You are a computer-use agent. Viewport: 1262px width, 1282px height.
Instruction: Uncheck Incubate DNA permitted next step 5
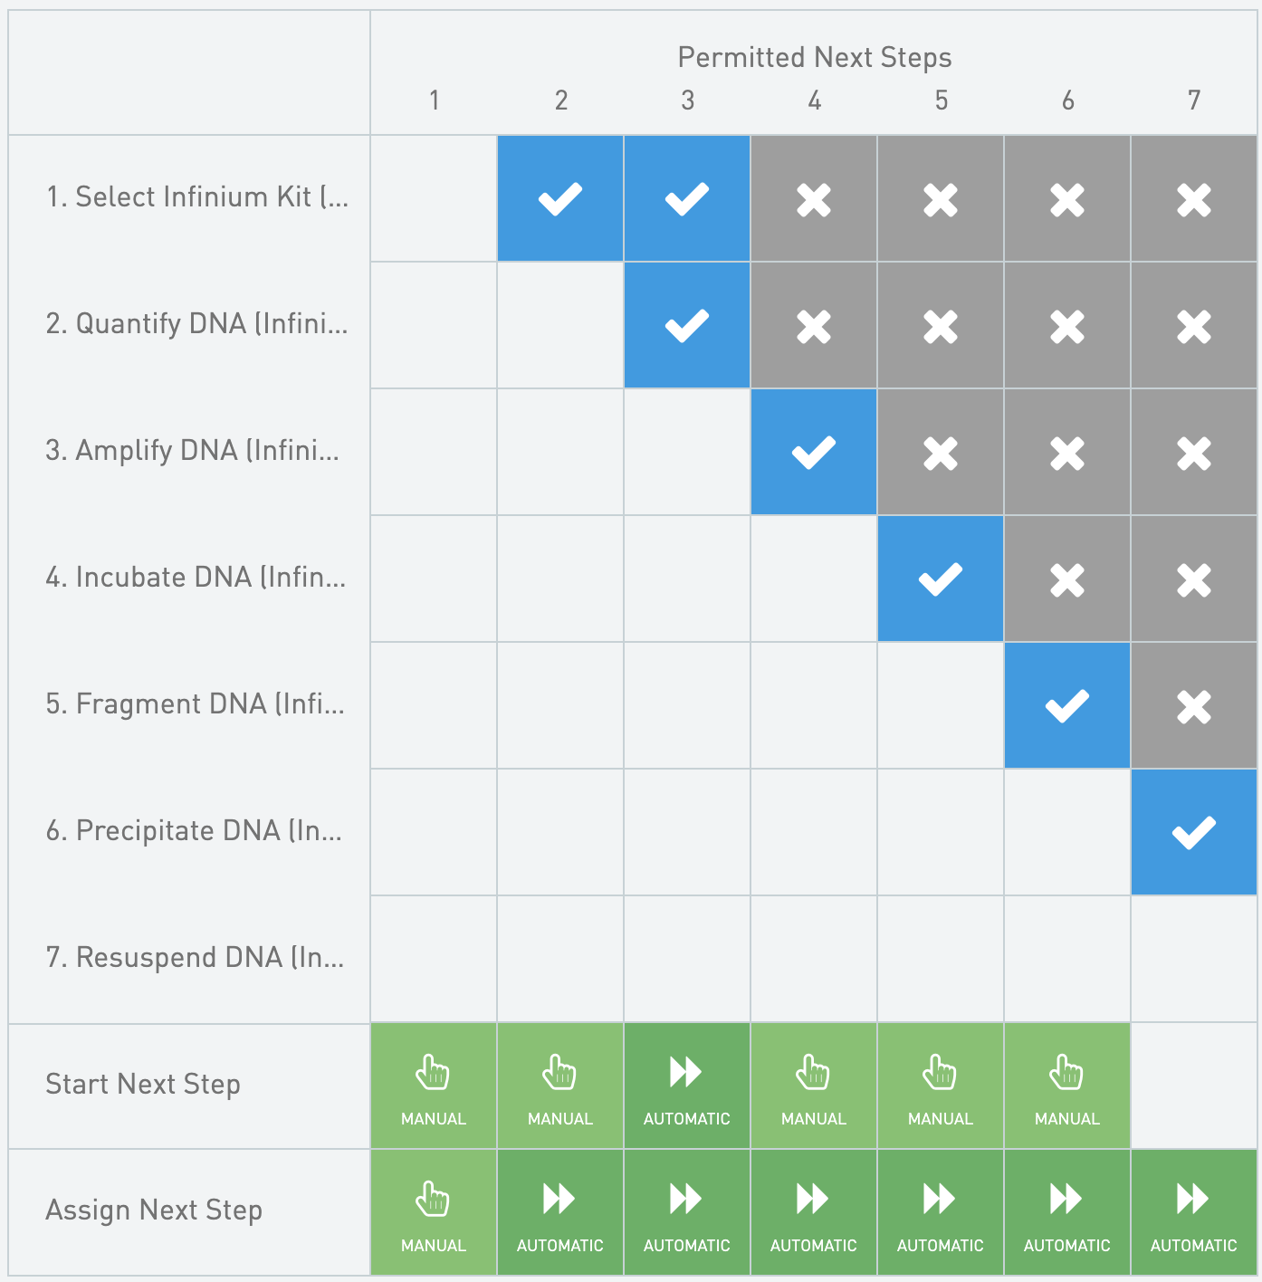pos(940,579)
